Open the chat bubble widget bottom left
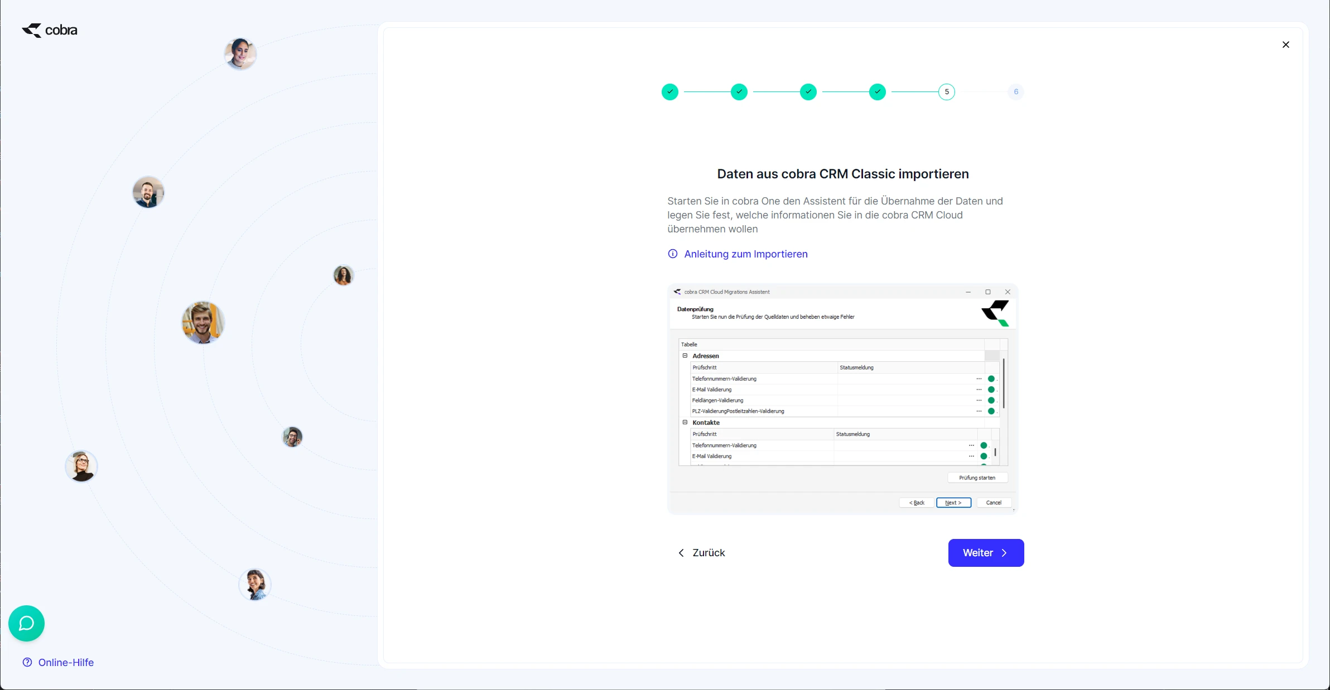This screenshot has width=1330, height=690. pyautogui.click(x=26, y=623)
